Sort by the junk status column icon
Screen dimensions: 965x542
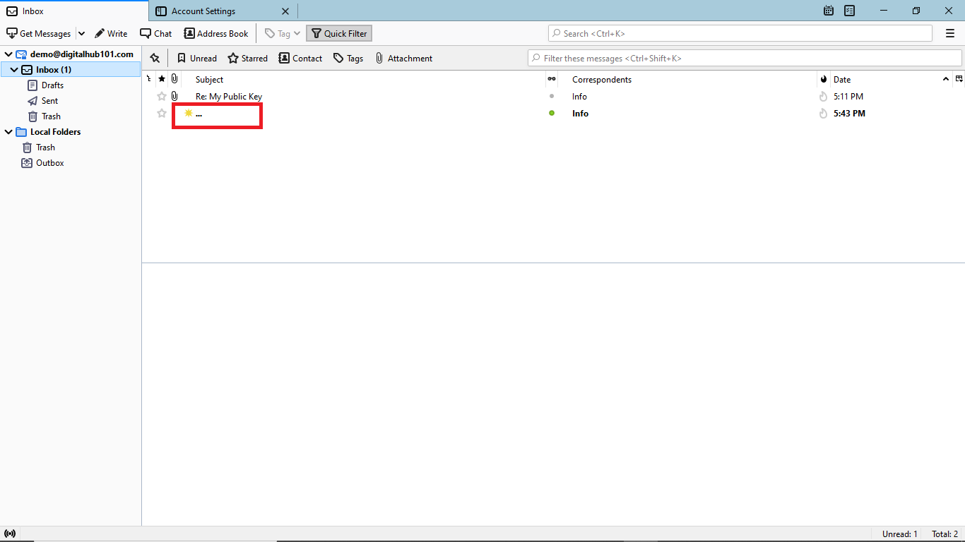(823, 79)
